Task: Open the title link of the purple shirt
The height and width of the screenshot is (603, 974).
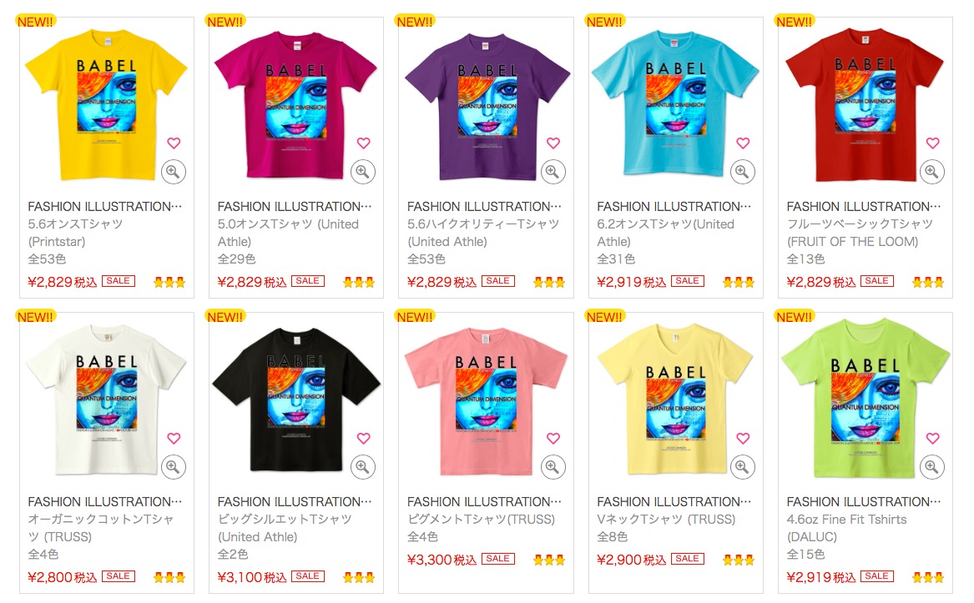Action: 485,206
